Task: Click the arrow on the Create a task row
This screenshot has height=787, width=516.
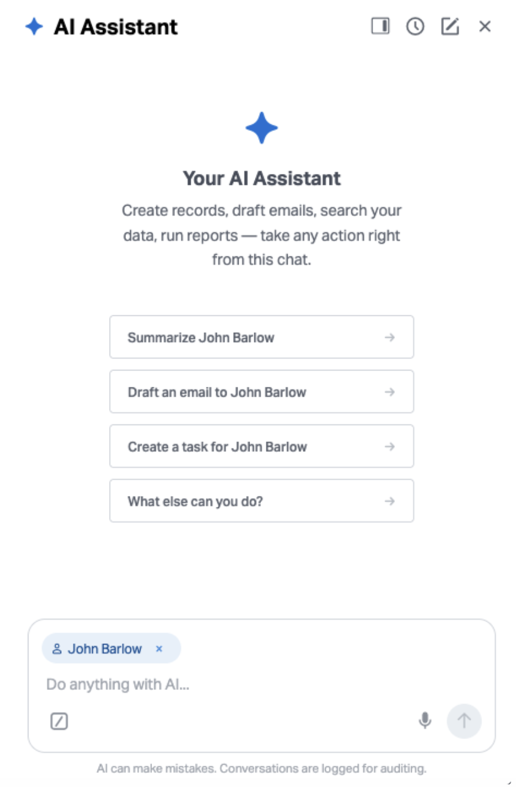Action: click(390, 446)
